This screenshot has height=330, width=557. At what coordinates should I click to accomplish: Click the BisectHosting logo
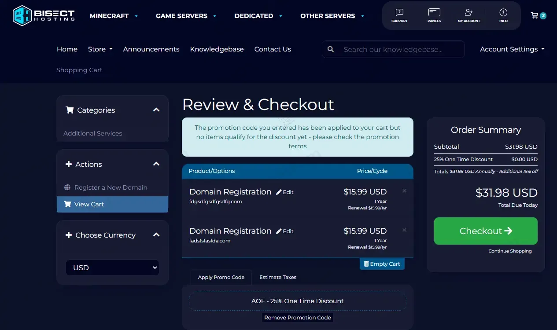(x=44, y=15)
